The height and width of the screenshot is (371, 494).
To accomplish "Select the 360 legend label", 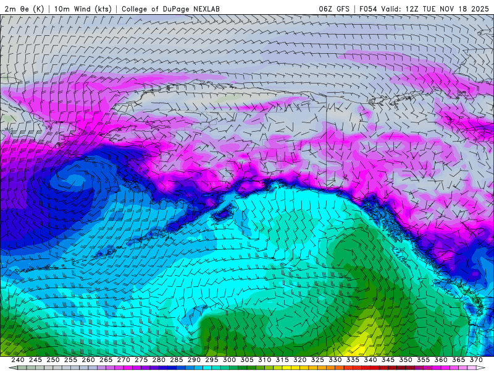I will point(441,360).
